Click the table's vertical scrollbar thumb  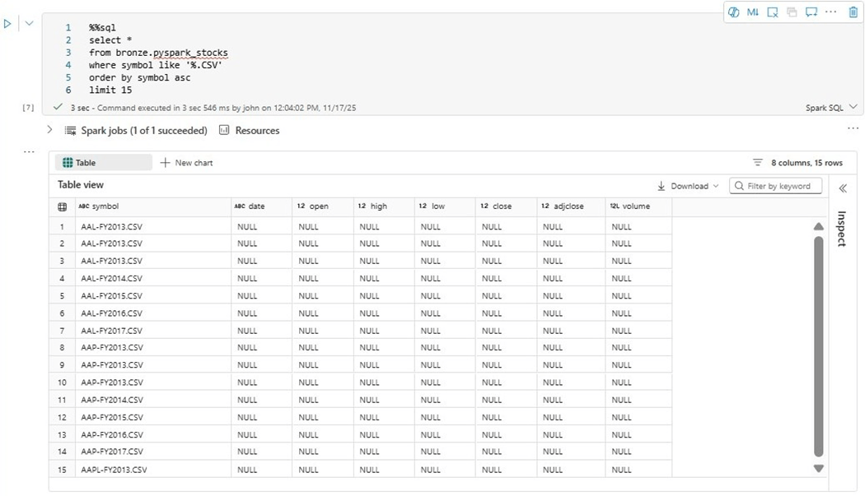819,346
